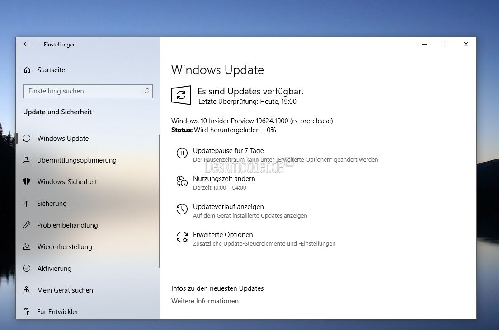This screenshot has width=499, height=330.
Task: Open Für Entwickler page
Action: [57, 311]
